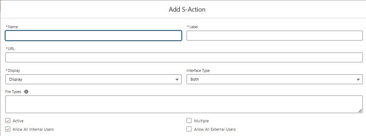Grab the File Types textarea resize handle
366x136 pixels.
tap(360, 111)
